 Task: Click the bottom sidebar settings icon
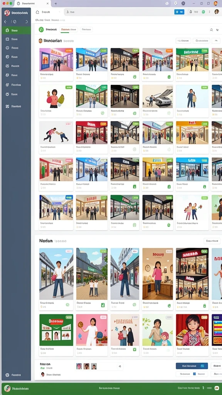(7, 375)
